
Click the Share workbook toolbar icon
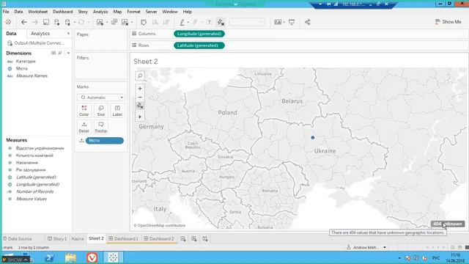308,22
